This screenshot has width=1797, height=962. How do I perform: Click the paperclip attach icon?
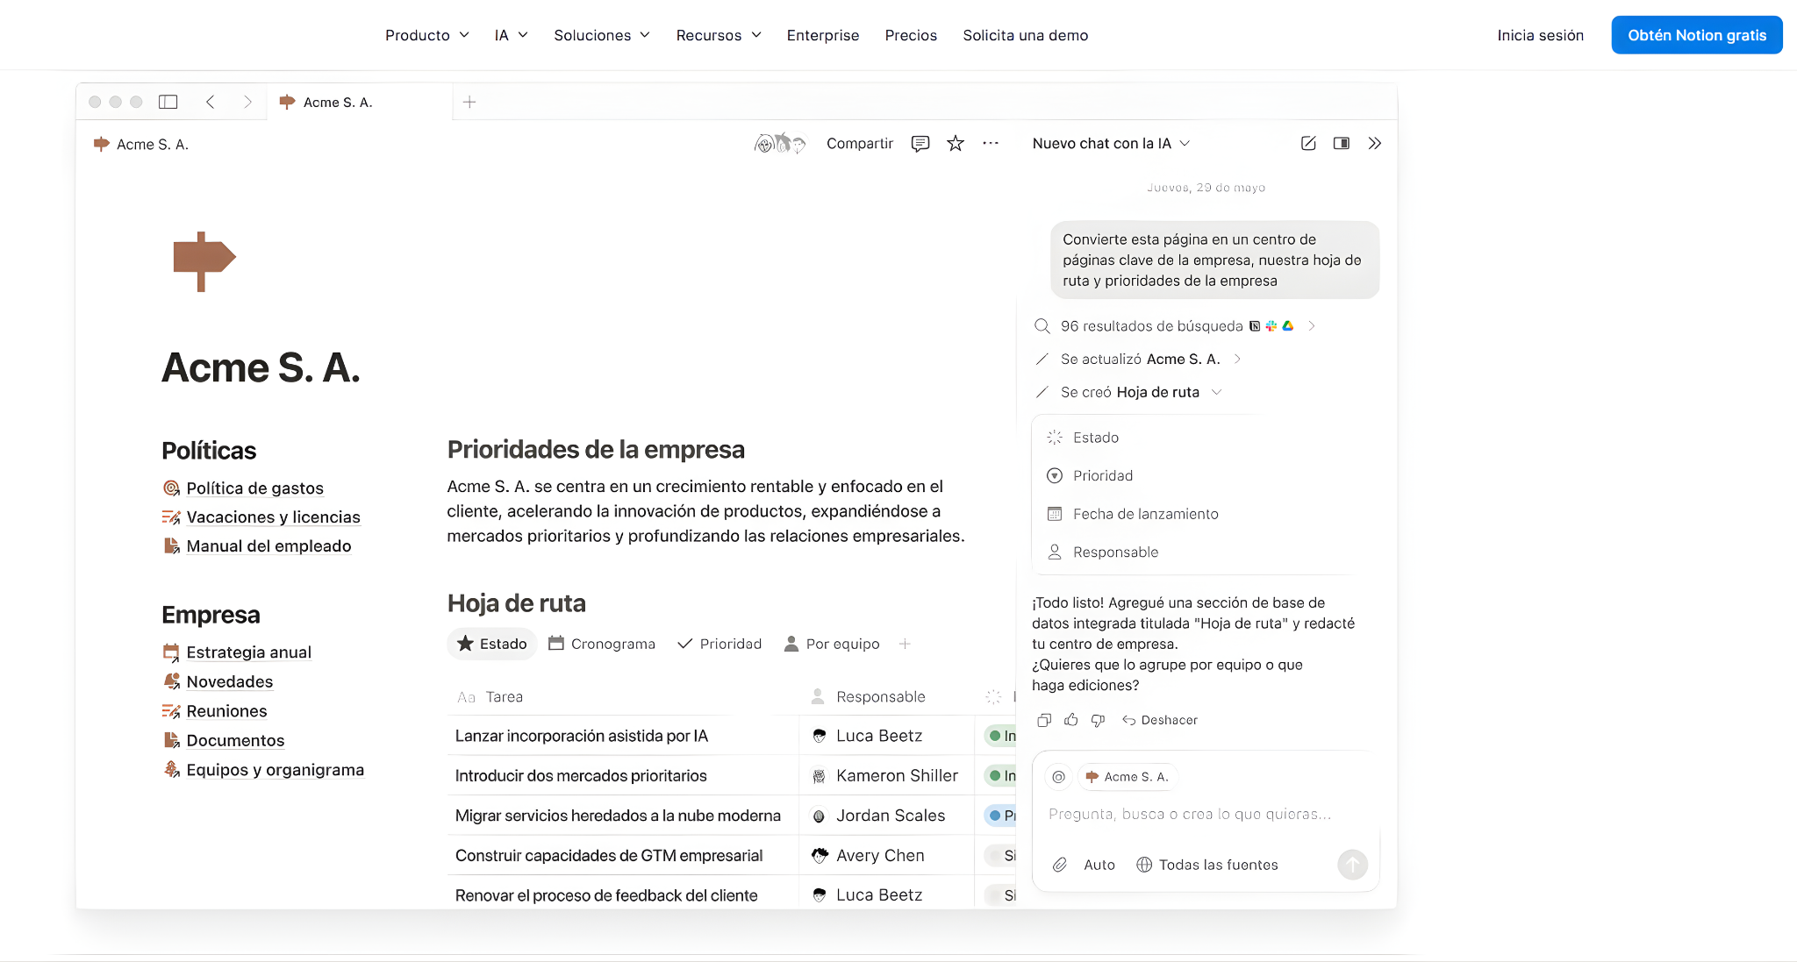(1060, 865)
